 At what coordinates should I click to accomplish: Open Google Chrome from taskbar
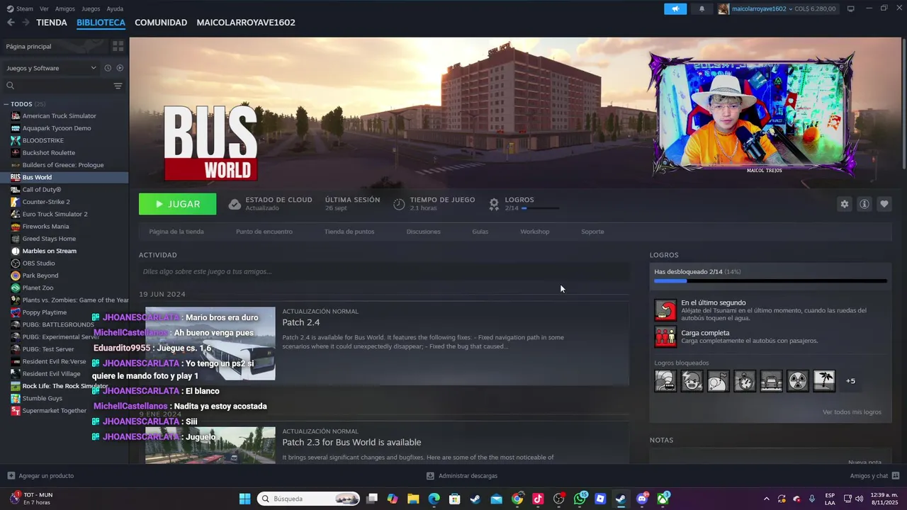tap(517, 499)
